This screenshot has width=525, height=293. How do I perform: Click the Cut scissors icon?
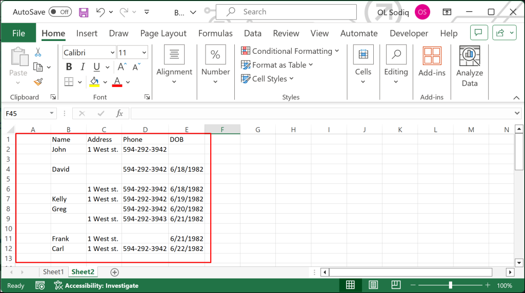tap(38, 52)
